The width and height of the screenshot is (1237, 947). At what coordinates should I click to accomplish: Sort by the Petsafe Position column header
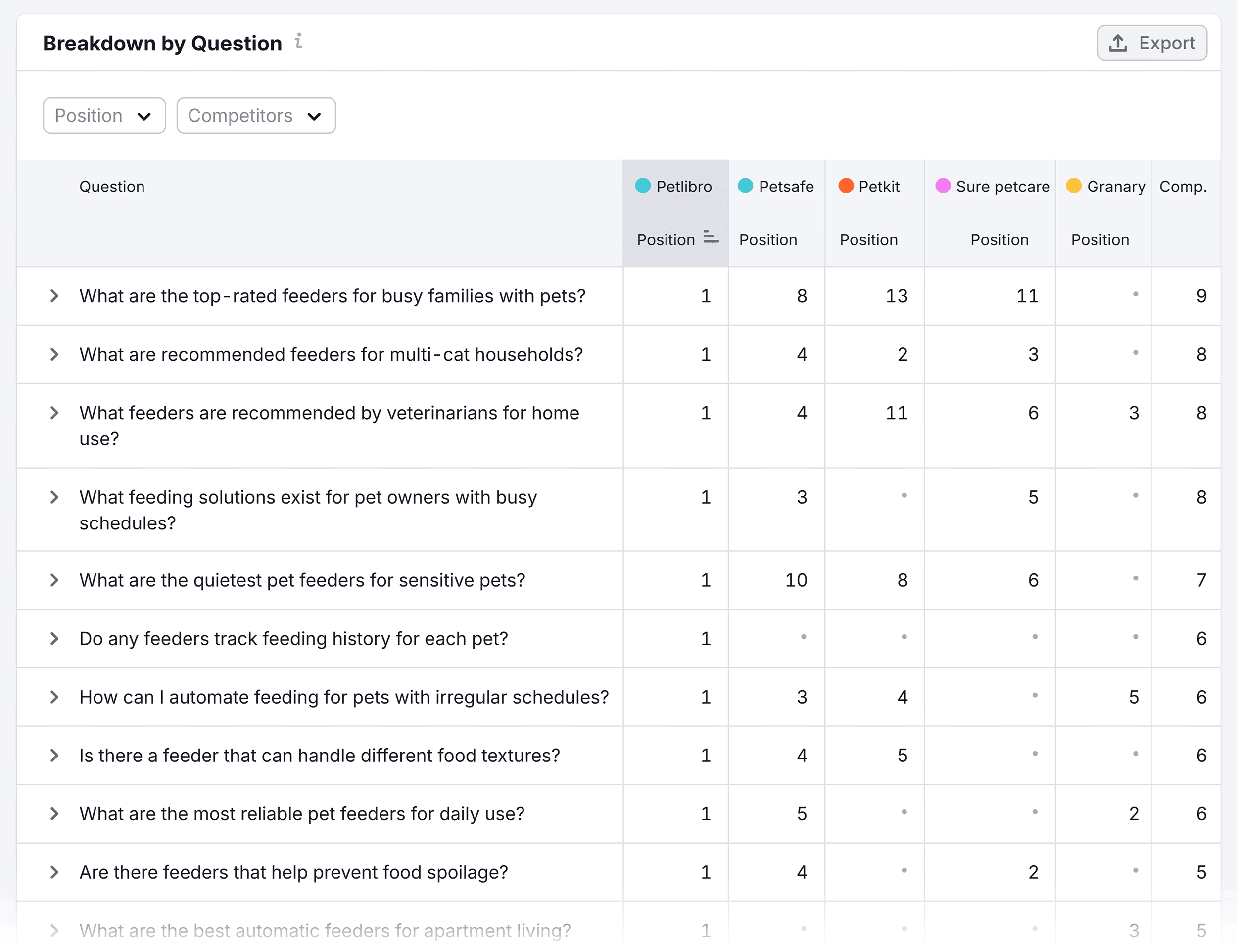[x=768, y=239]
